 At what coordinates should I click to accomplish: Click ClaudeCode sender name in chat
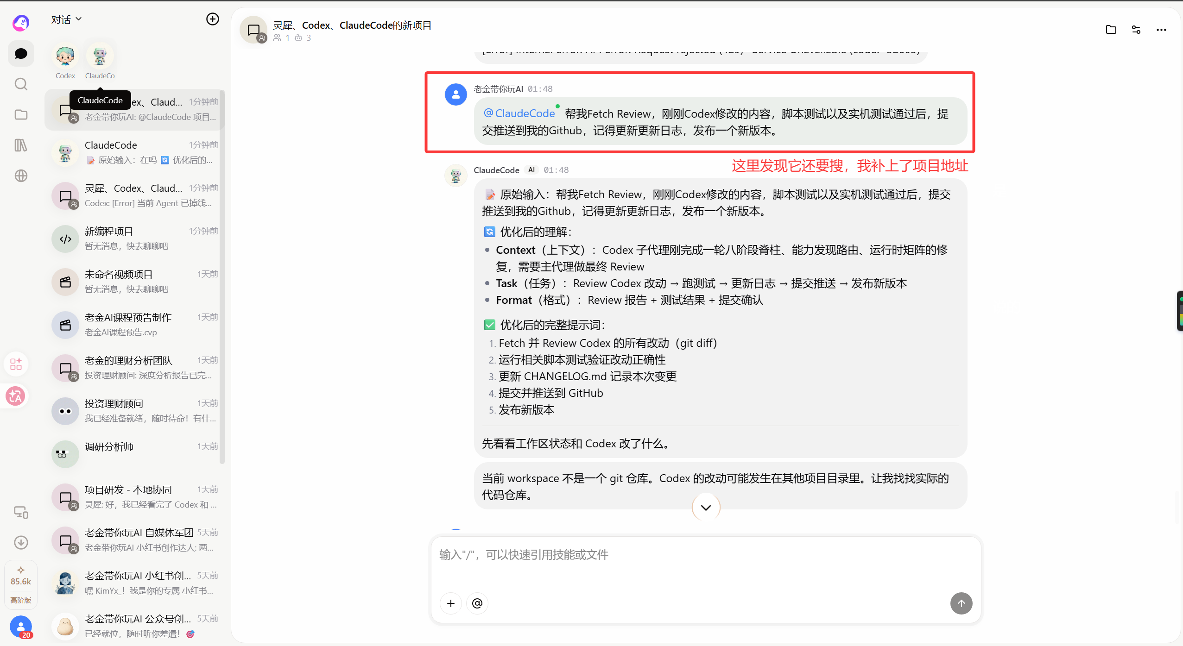[x=496, y=170]
